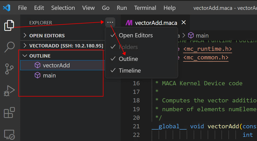Image resolution: width=257 pixels, height=141 pixels.
Task: Collapse the Outline section
Action: point(40,56)
